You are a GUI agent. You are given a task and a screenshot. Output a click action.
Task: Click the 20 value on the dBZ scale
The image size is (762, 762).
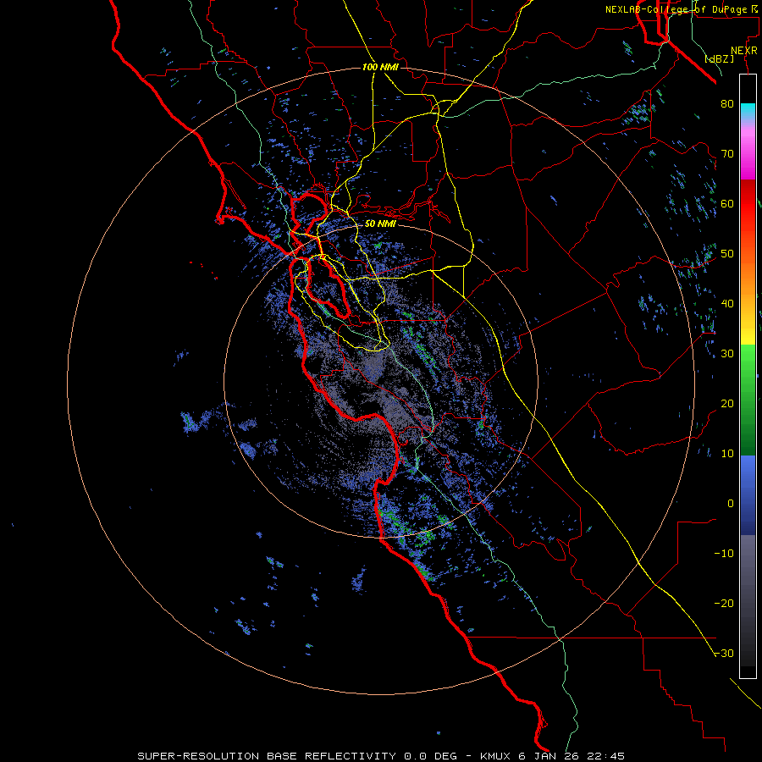coord(727,403)
